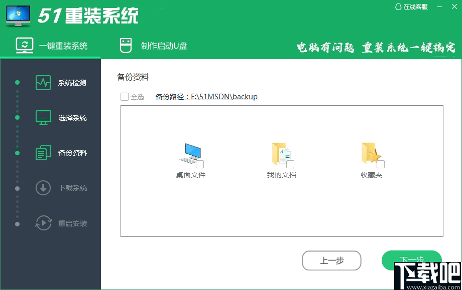Select 重启安装 step label in sidebar
462x290 pixels.
[72, 223]
